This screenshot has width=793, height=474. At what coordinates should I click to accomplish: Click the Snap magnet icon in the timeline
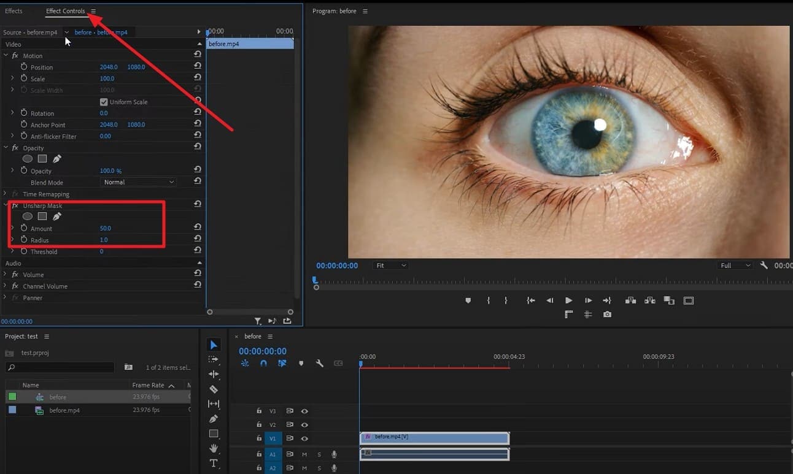(264, 363)
